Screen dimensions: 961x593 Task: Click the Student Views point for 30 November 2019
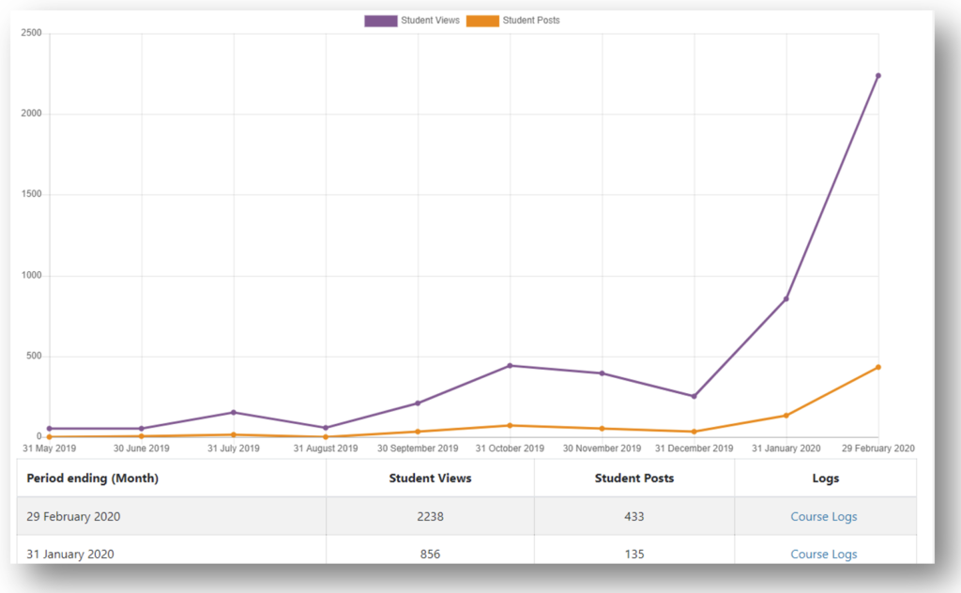tap(602, 373)
